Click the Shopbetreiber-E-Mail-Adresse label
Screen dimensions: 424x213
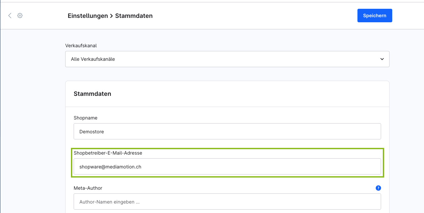[108, 153]
